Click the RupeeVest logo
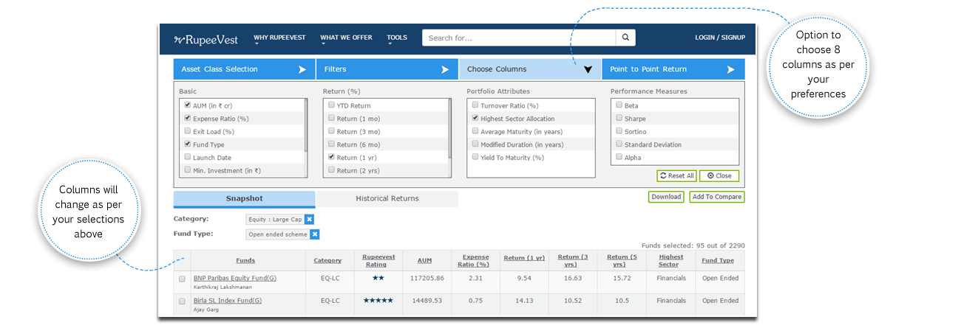This screenshot has height=328, width=961. 205,38
